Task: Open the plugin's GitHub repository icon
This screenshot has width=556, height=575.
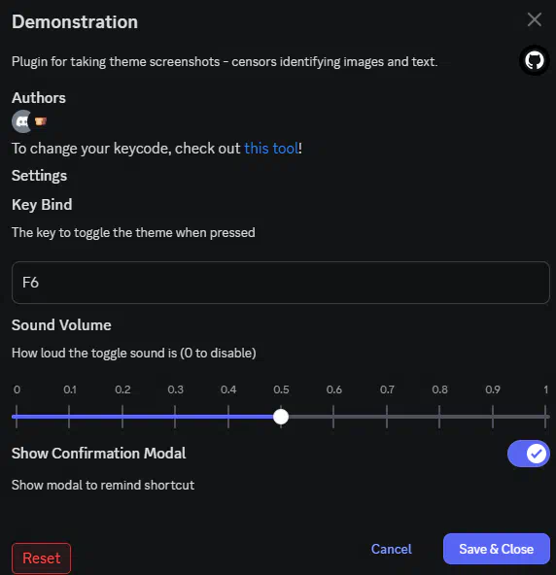Action: (x=534, y=60)
